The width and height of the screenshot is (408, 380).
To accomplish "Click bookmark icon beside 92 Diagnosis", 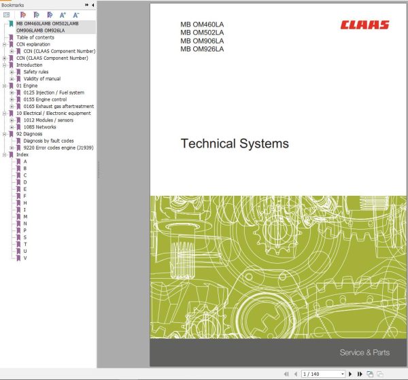I will tap(11, 134).
